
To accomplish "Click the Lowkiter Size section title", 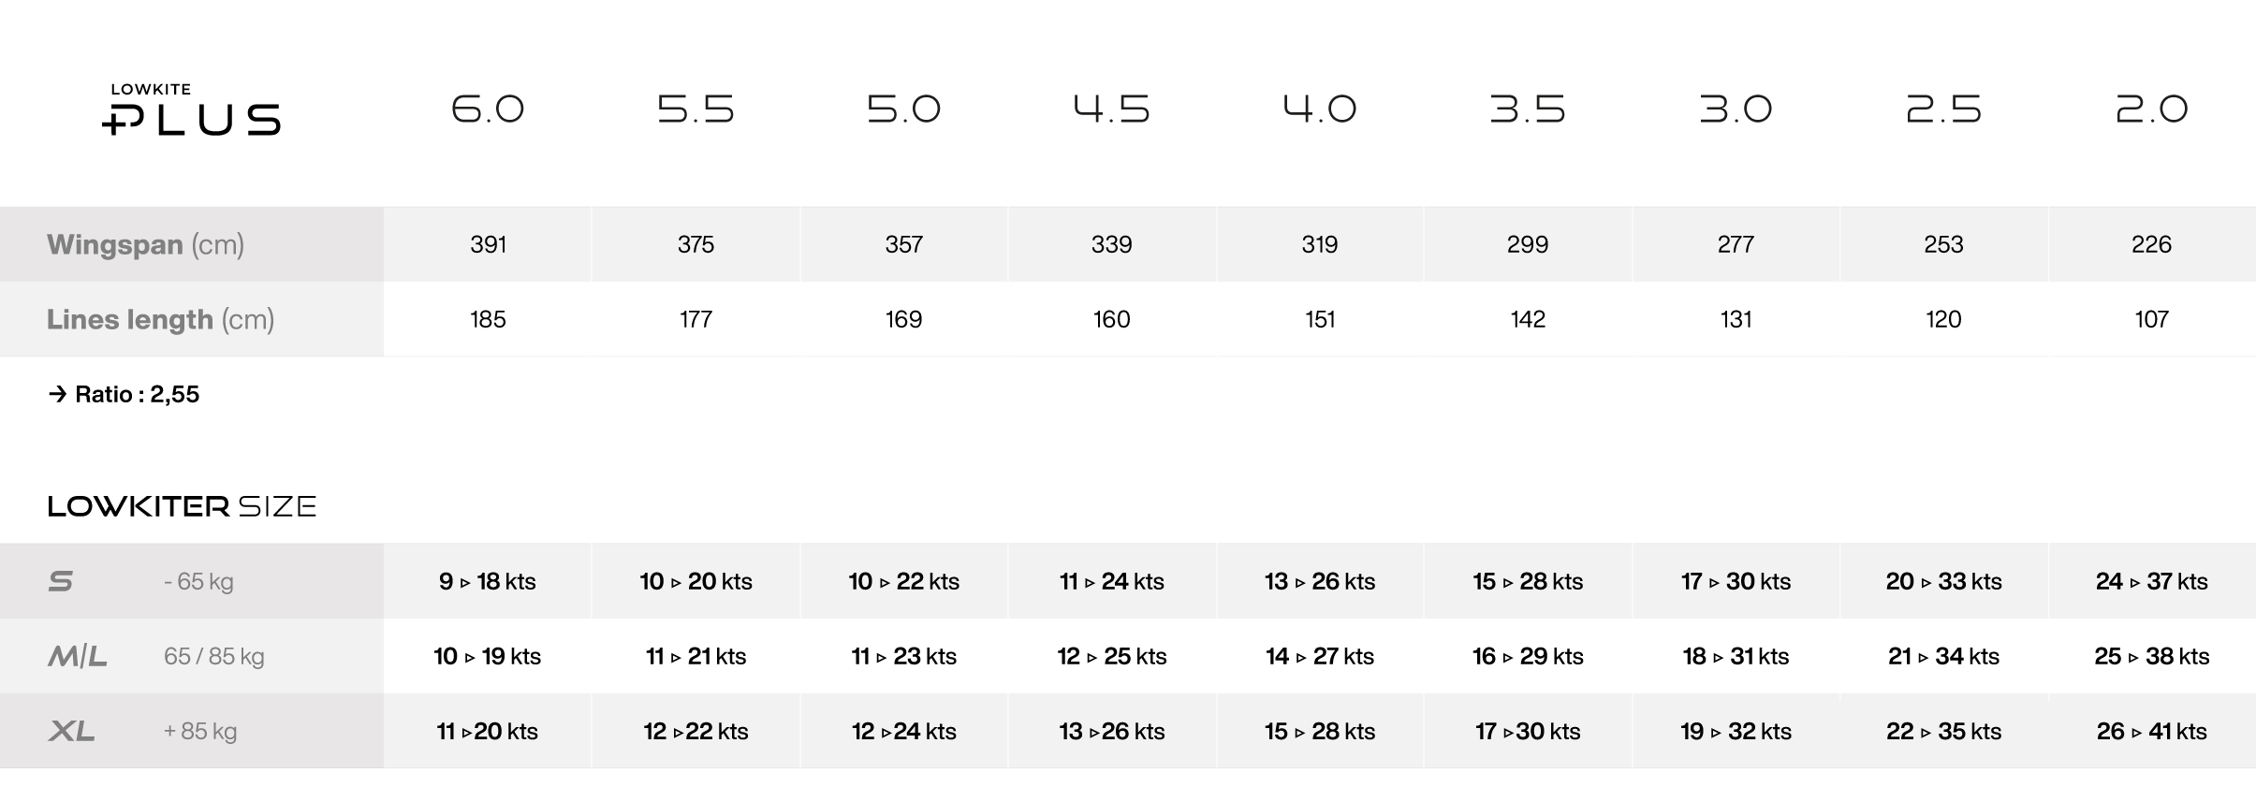I will (x=182, y=506).
